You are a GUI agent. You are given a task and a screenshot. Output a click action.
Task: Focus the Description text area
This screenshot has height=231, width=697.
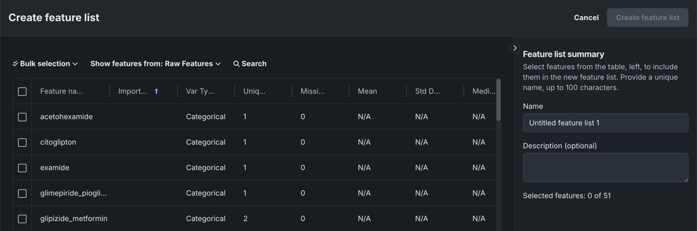click(605, 168)
